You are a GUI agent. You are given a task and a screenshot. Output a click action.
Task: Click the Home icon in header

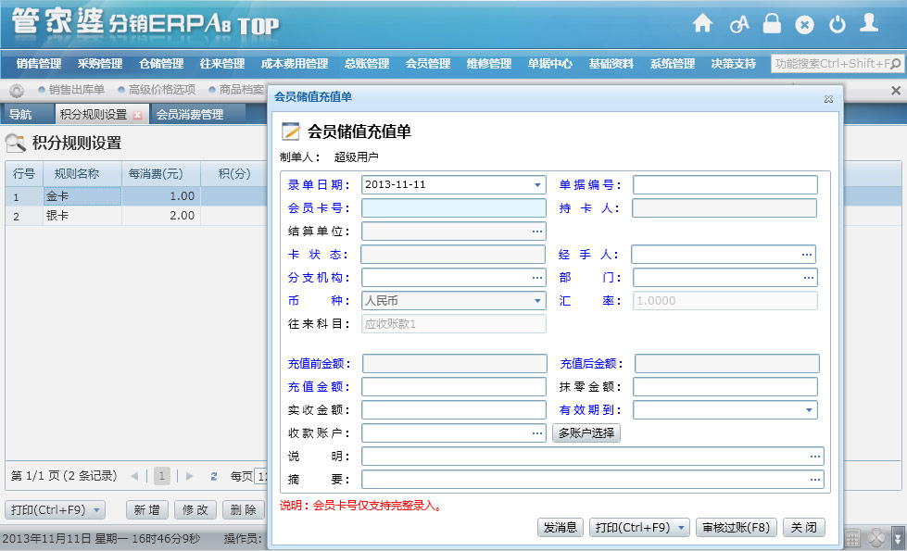pyautogui.click(x=703, y=24)
